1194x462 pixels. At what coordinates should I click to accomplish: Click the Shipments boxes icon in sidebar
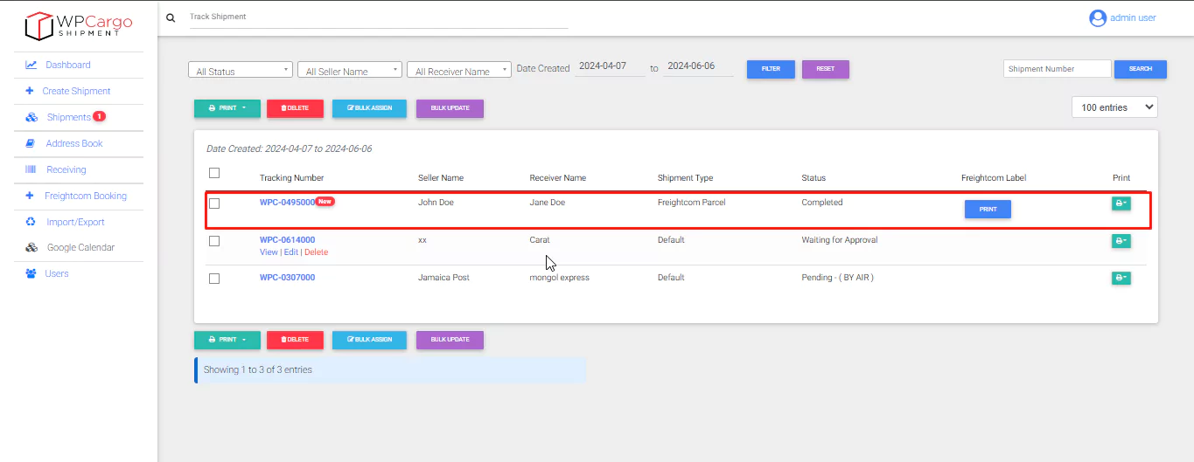click(x=31, y=117)
